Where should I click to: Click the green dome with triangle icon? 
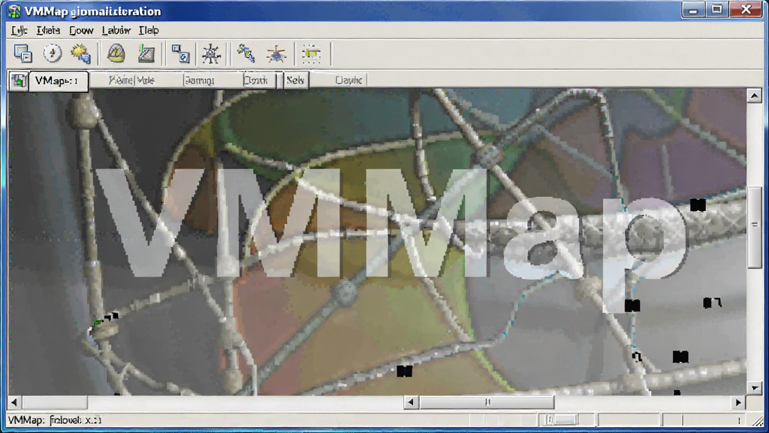[116, 53]
